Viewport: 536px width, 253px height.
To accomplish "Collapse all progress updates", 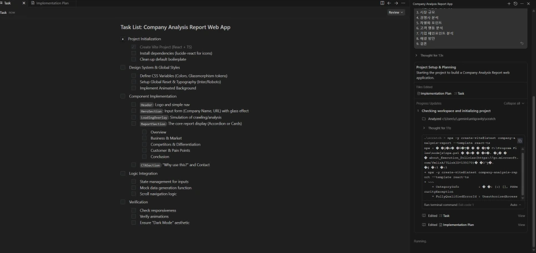I will pos(514,104).
